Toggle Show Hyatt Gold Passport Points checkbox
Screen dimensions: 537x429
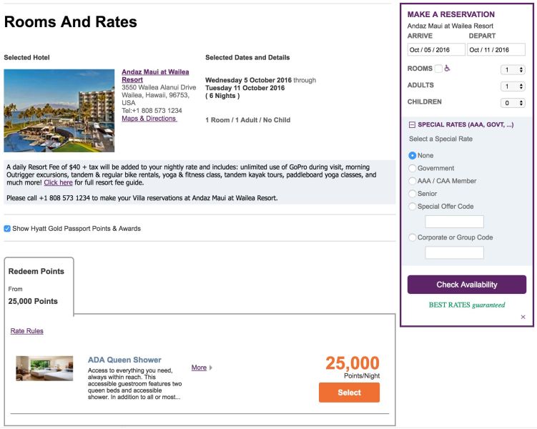click(x=7, y=228)
